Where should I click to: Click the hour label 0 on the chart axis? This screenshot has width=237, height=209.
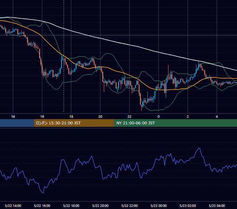pyautogui.click(x=159, y=117)
